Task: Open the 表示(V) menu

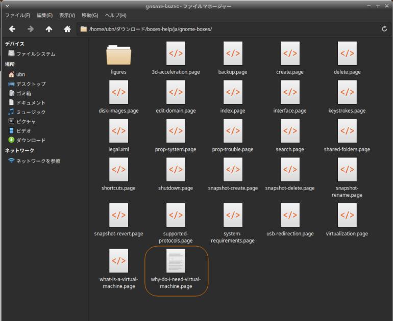Action: click(x=67, y=15)
